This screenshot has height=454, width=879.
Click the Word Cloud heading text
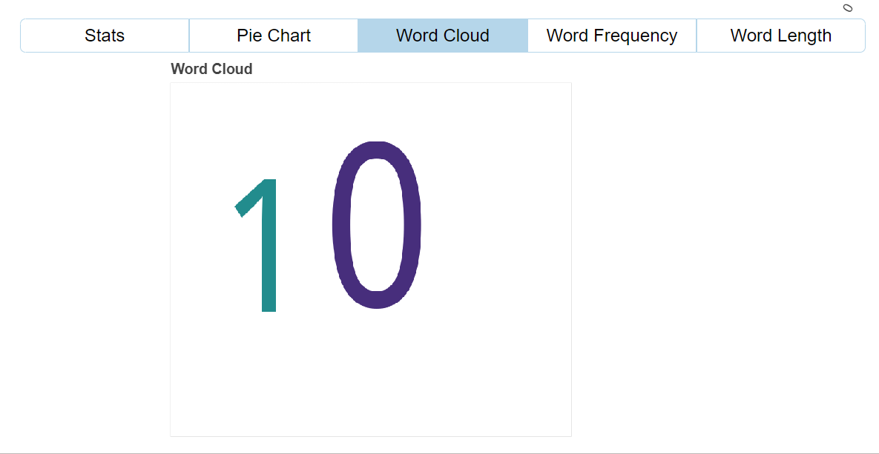point(211,68)
